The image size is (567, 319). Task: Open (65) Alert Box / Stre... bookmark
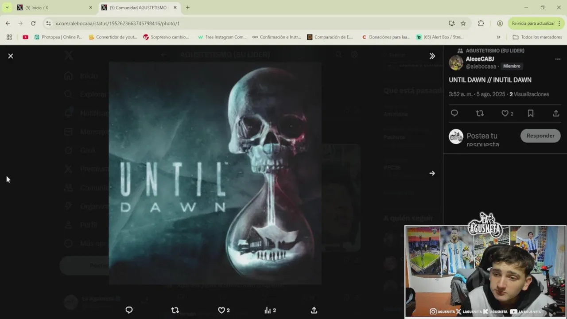pyautogui.click(x=440, y=37)
